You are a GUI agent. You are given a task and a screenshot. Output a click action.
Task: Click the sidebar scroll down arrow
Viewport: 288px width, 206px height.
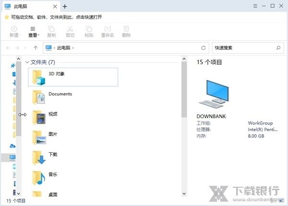pyautogui.click(x=19, y=194)
